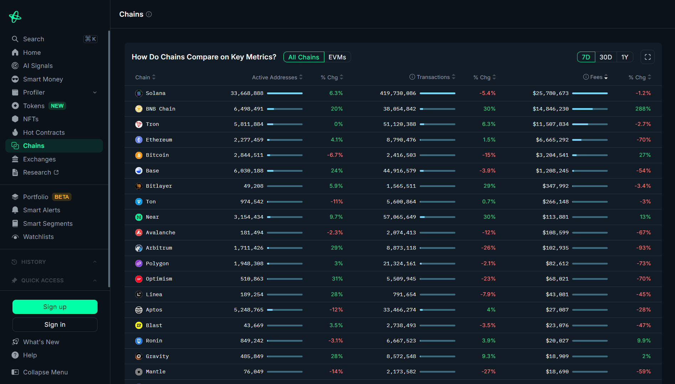Screen dimensions: 675x384
Task: Click the Near chain logo
Action: click(x=139, y=217)
